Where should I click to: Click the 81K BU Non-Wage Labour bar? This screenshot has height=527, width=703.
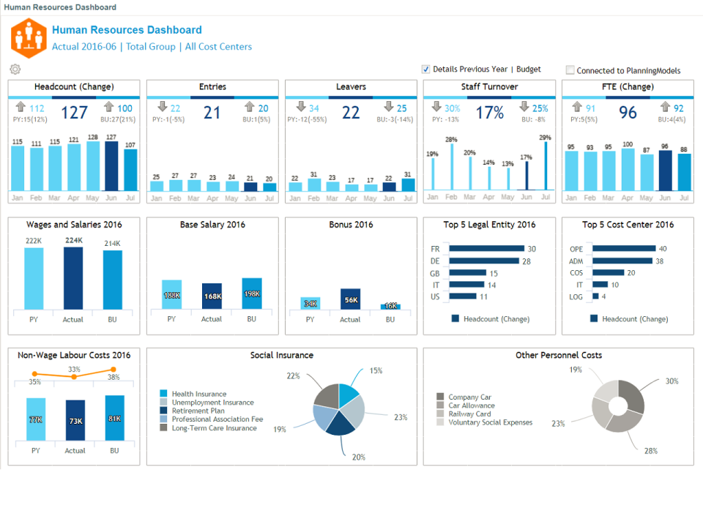click(115, 418)
